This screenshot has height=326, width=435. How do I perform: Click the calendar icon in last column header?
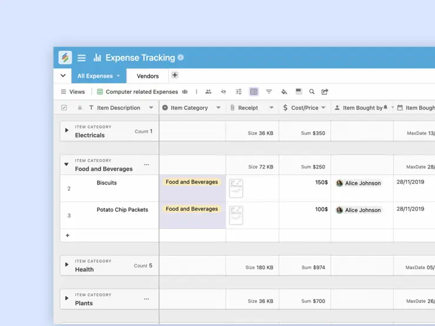pyautogui.click(x=400, y=107)
